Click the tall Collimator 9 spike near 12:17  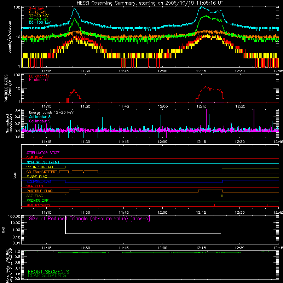click(x=206, y=119)
